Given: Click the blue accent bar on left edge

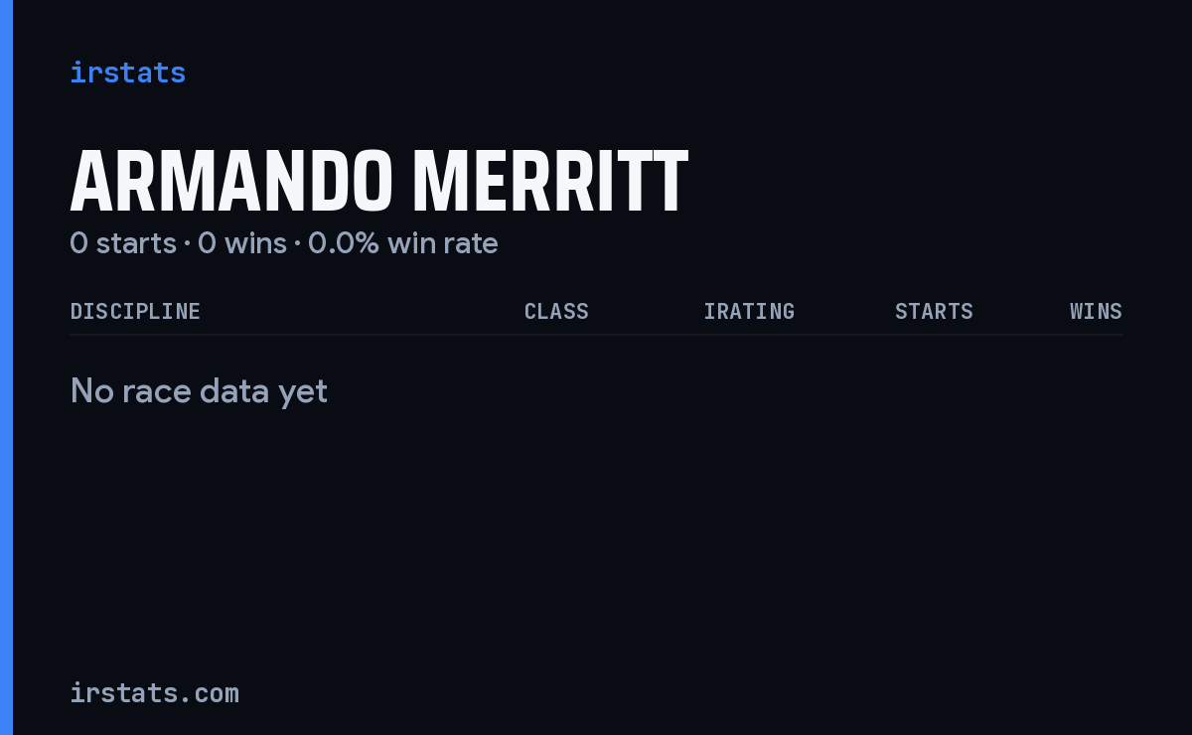Looking at the screenshot, I should click(x=6, y=367).
